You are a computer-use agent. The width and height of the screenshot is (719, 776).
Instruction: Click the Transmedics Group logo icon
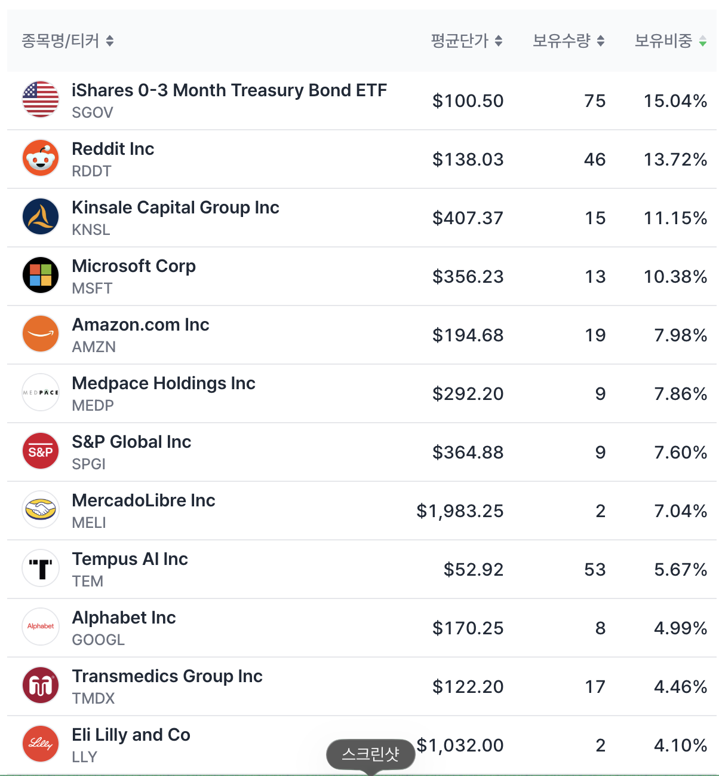point(41,686)
